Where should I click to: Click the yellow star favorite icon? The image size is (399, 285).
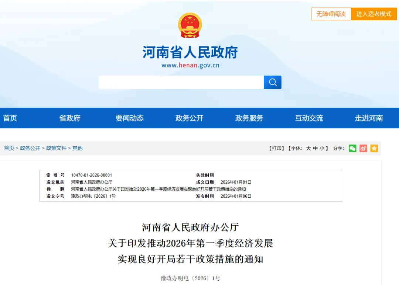[374, 148]
